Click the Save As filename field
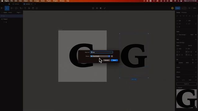This screenshot has width=198, height=111. 101,52
